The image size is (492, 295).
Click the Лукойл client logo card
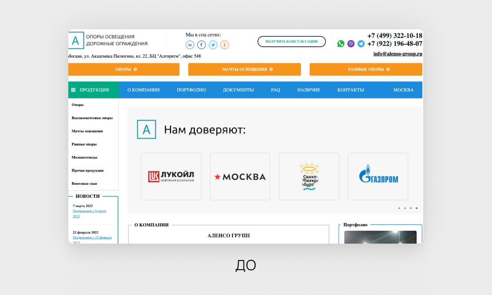click(x=171, y=176)
